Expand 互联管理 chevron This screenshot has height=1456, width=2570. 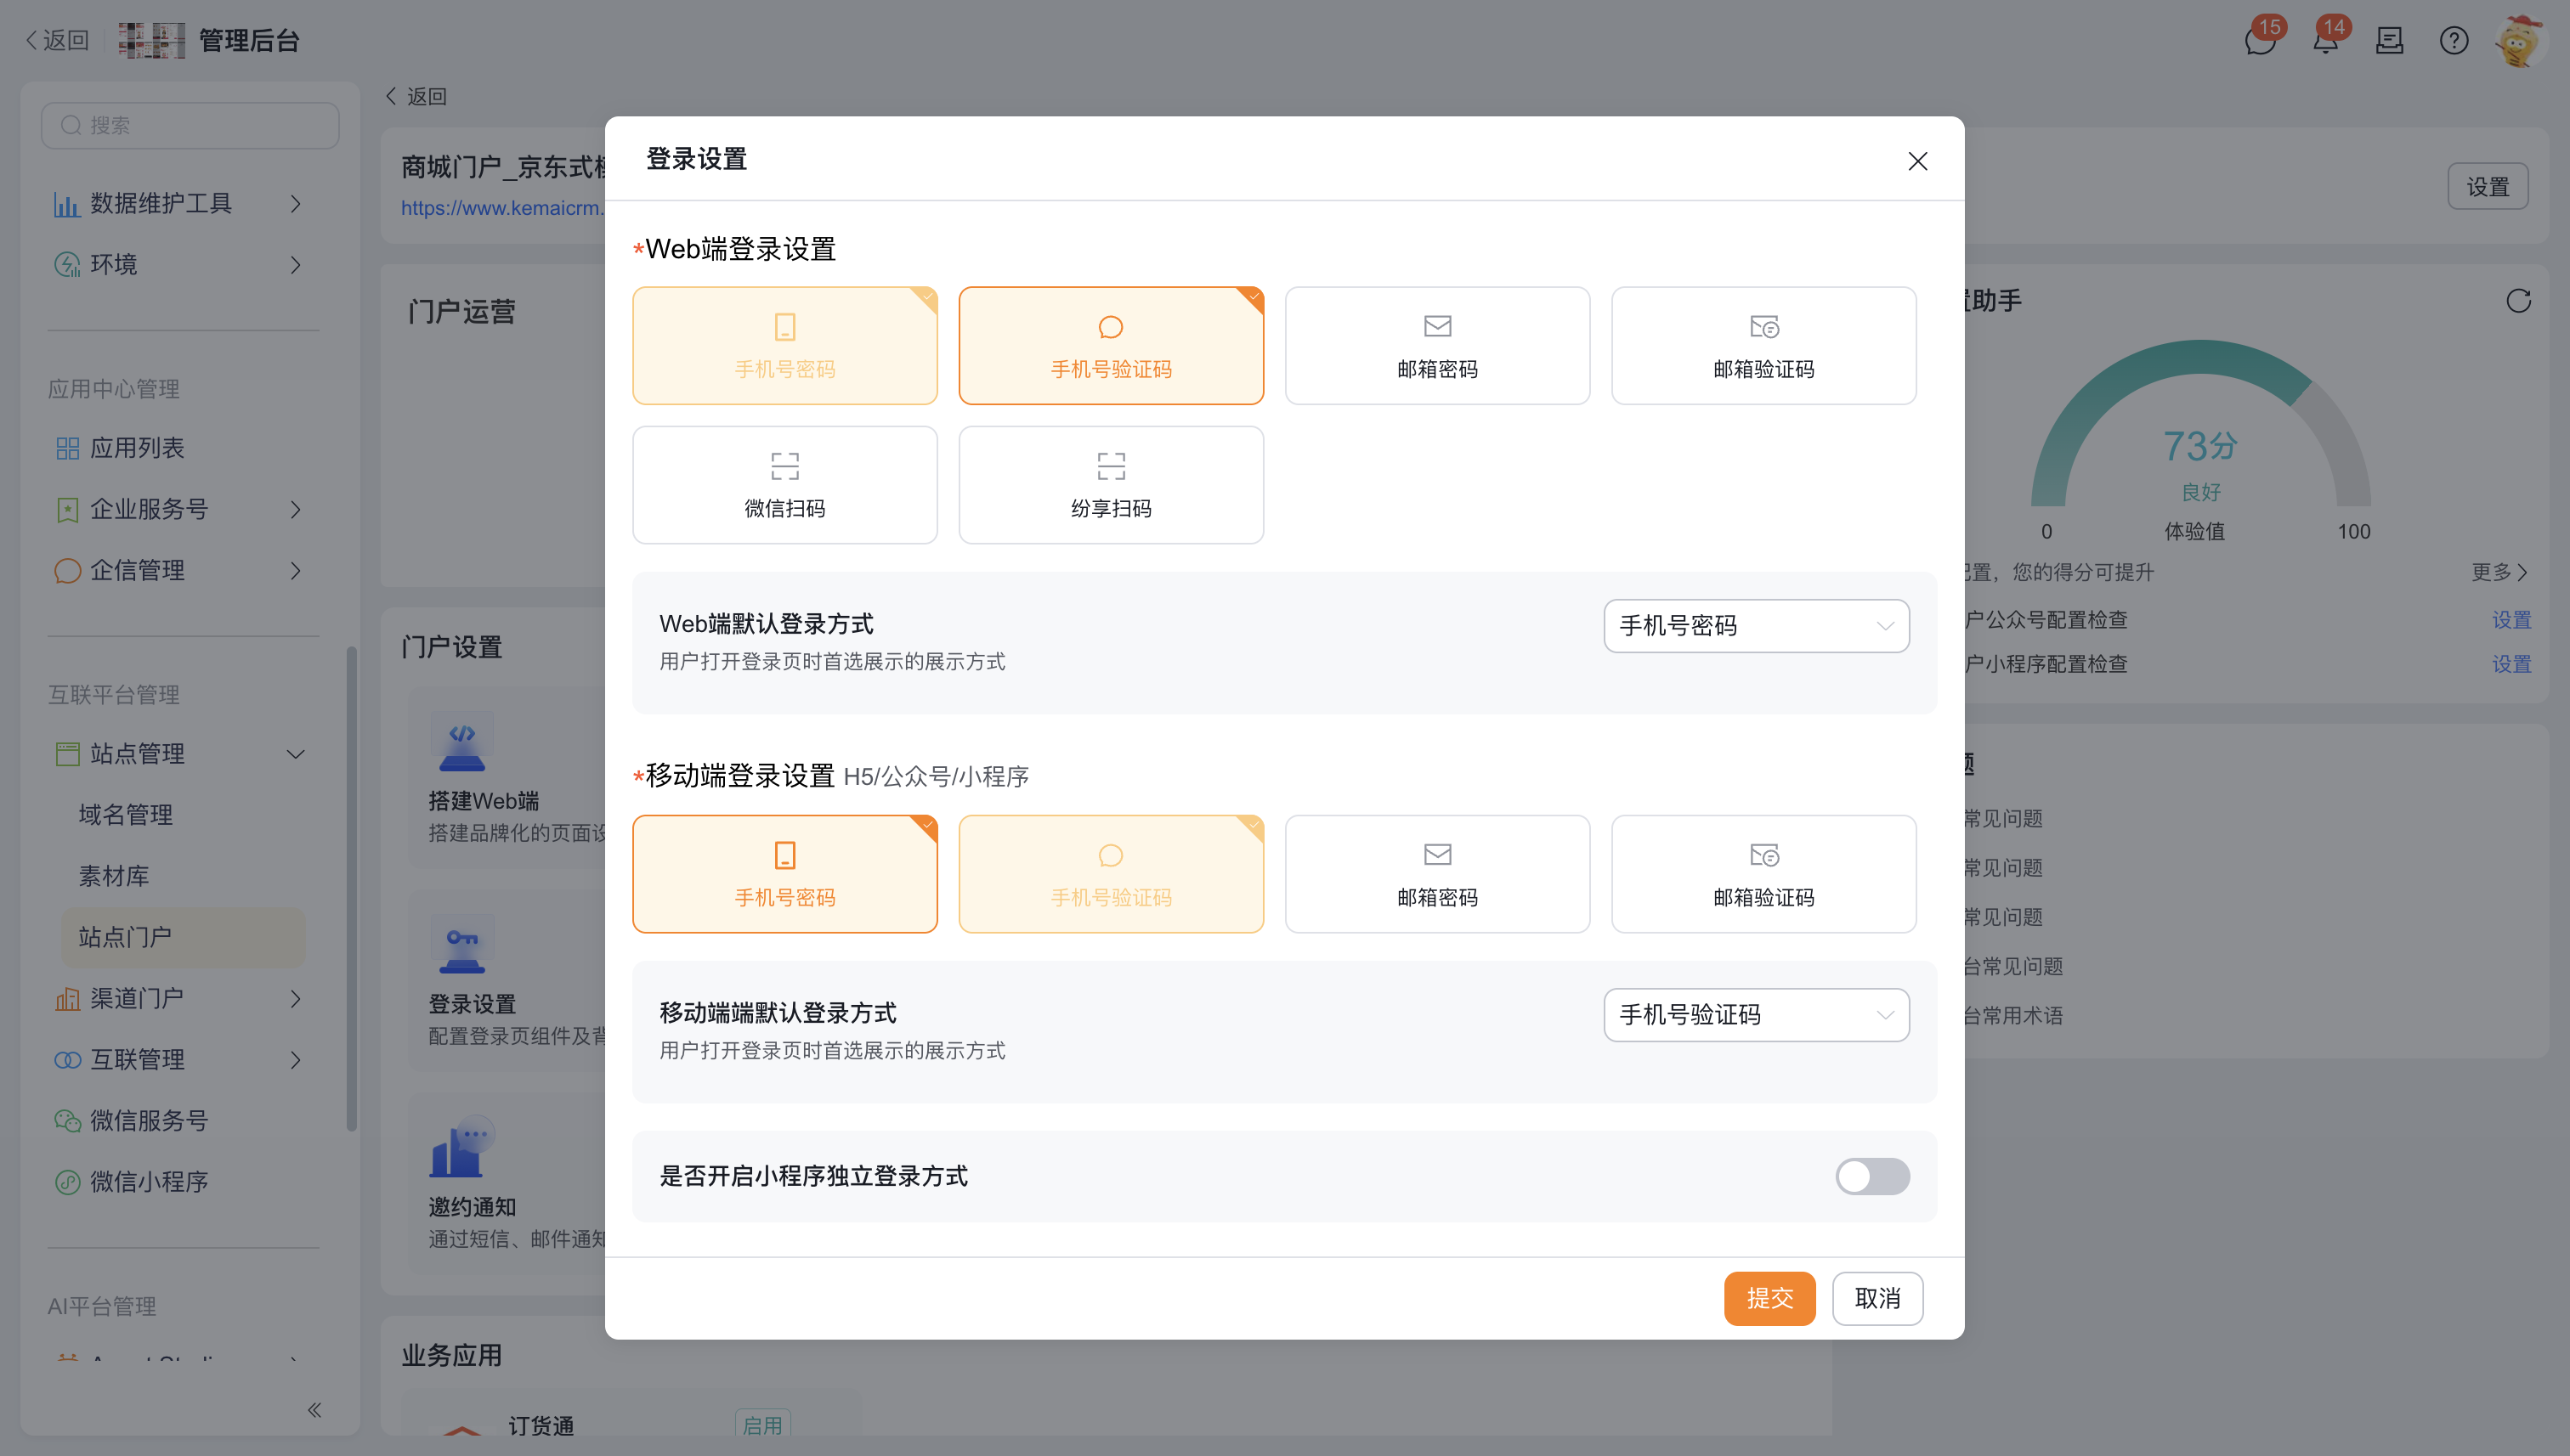(295, 1060)
